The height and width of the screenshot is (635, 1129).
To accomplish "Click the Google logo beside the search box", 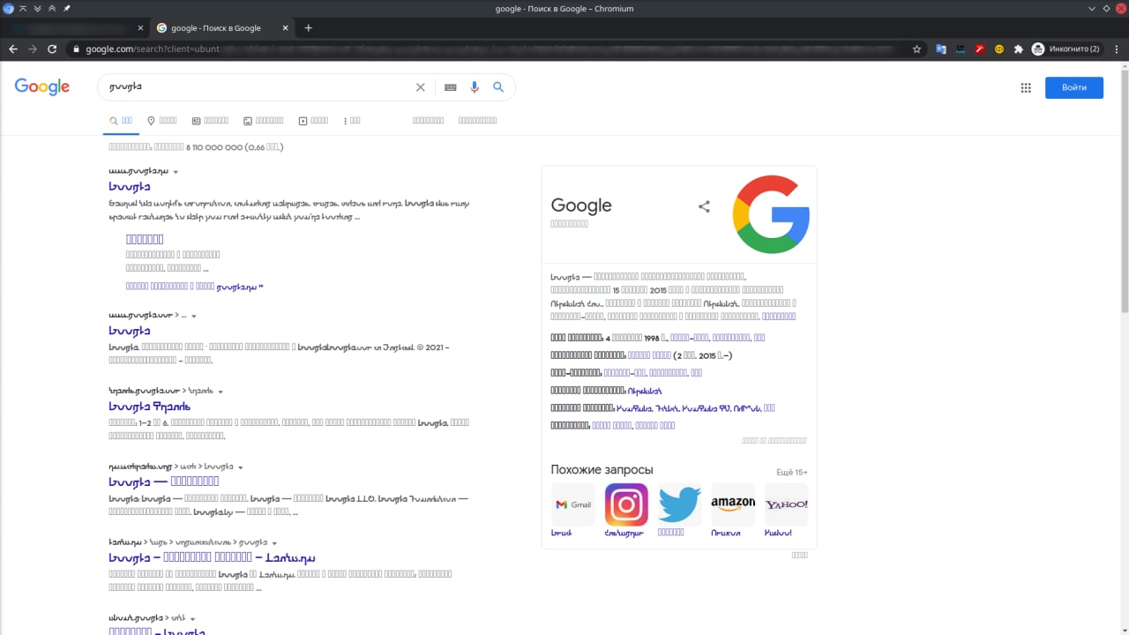I will point(42,86).
